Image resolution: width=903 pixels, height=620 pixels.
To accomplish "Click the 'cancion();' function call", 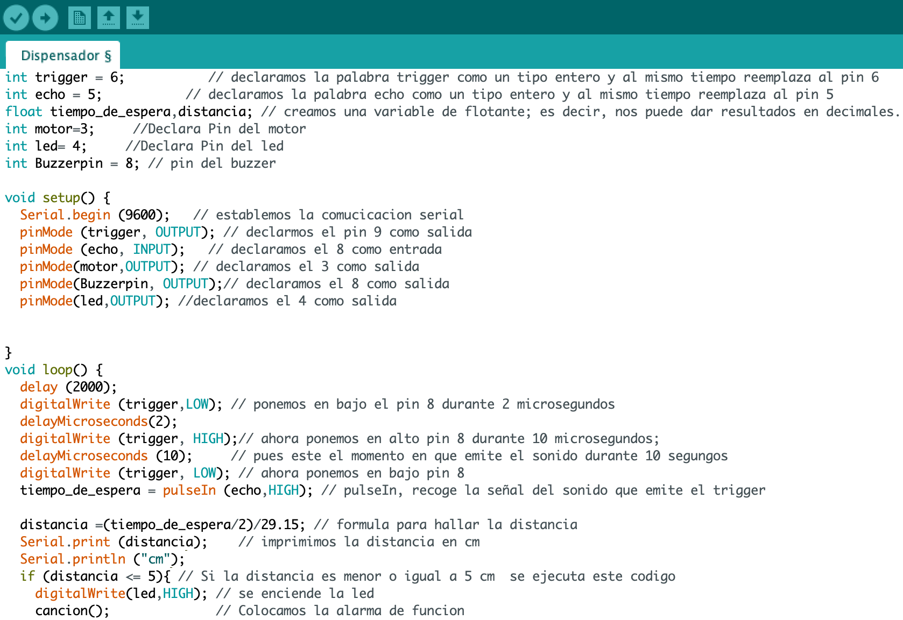I will (x=72, y=611).
